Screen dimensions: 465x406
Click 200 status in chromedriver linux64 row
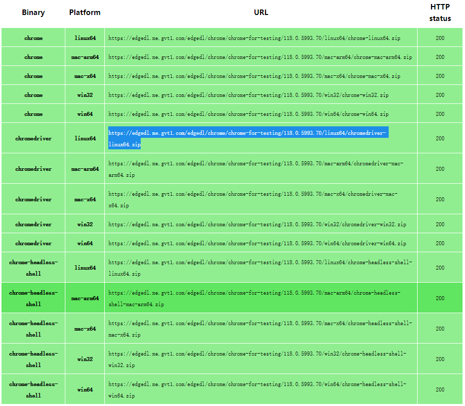pyautogui.click(x=440, y=138)
